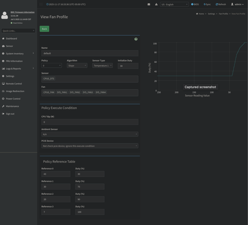Open the mail messages envelope icon
The height and width of the screenshot is (225, 248).
(x=149, y=4)
